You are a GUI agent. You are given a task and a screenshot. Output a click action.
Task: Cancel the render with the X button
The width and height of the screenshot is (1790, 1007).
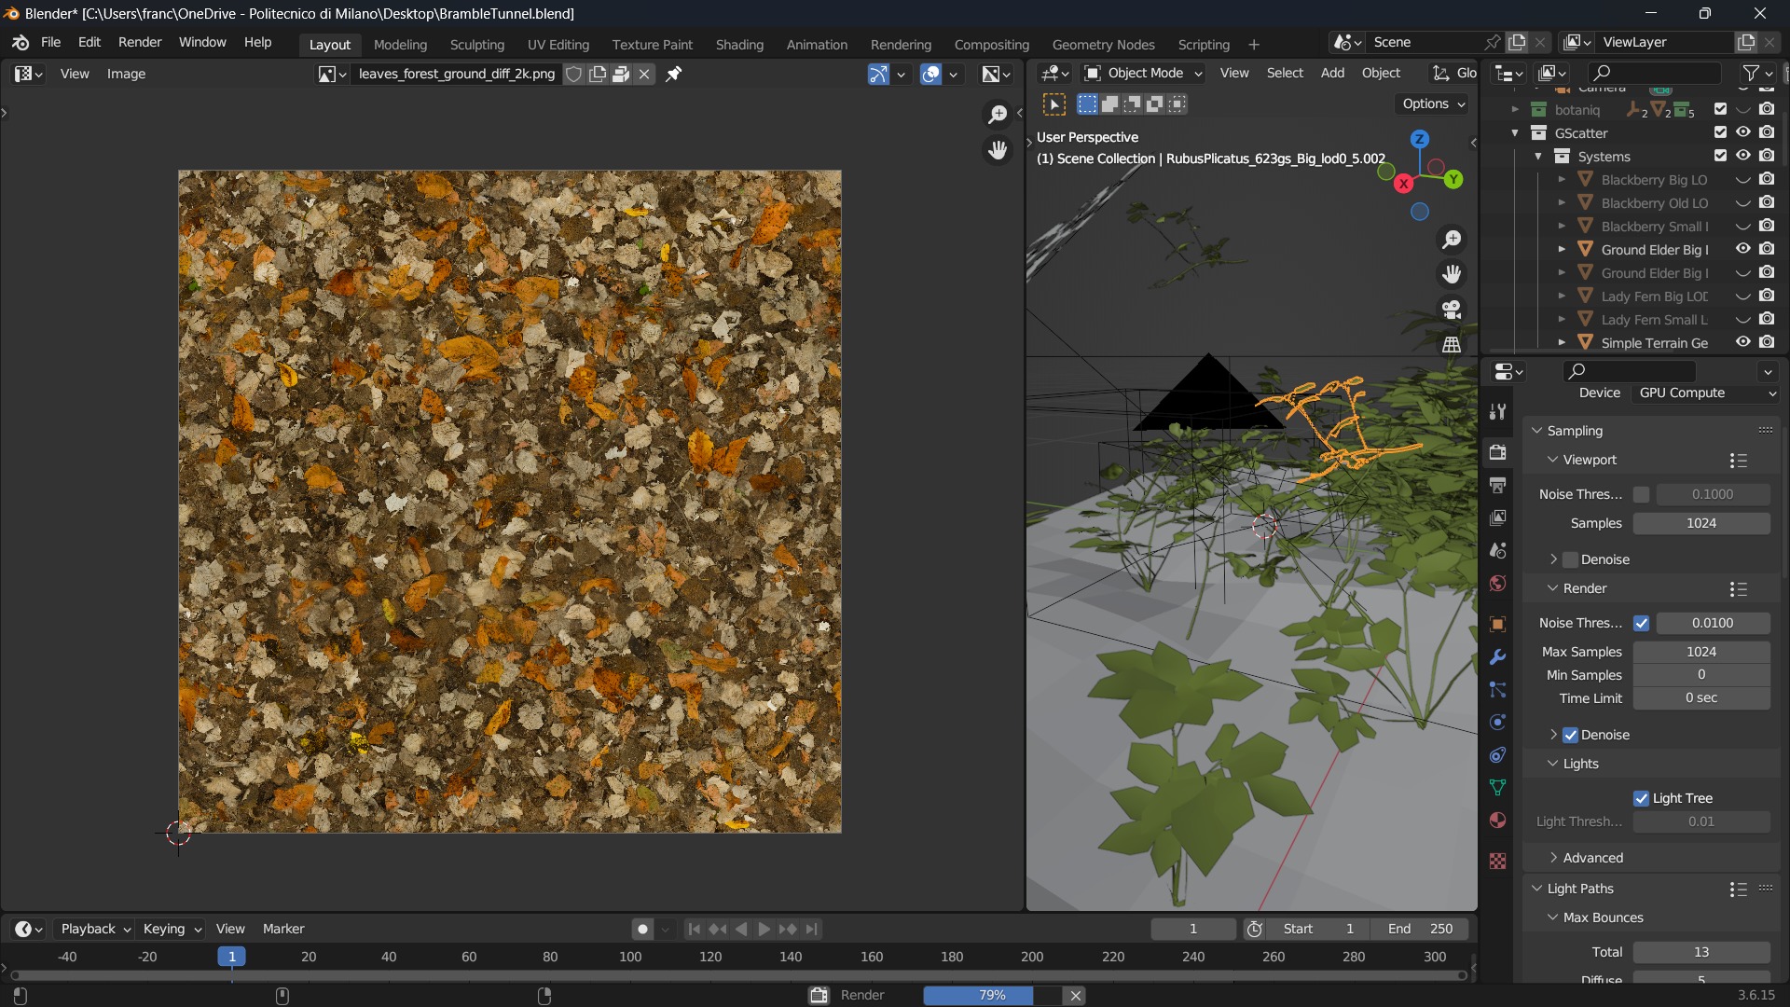click(1076, 995)
